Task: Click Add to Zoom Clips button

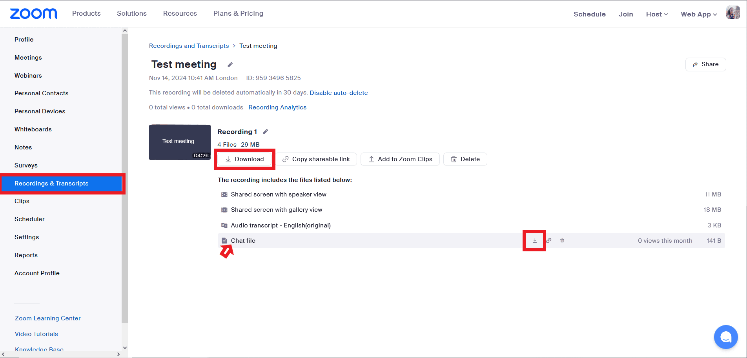Action: [x=400, y=159]
